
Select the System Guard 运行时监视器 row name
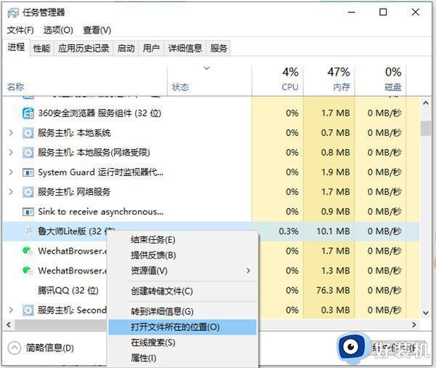[x=101, y=172]
